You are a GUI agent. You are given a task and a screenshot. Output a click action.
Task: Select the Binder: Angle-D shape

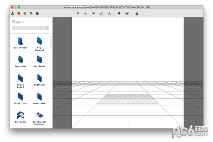click(x=21, y=81)
